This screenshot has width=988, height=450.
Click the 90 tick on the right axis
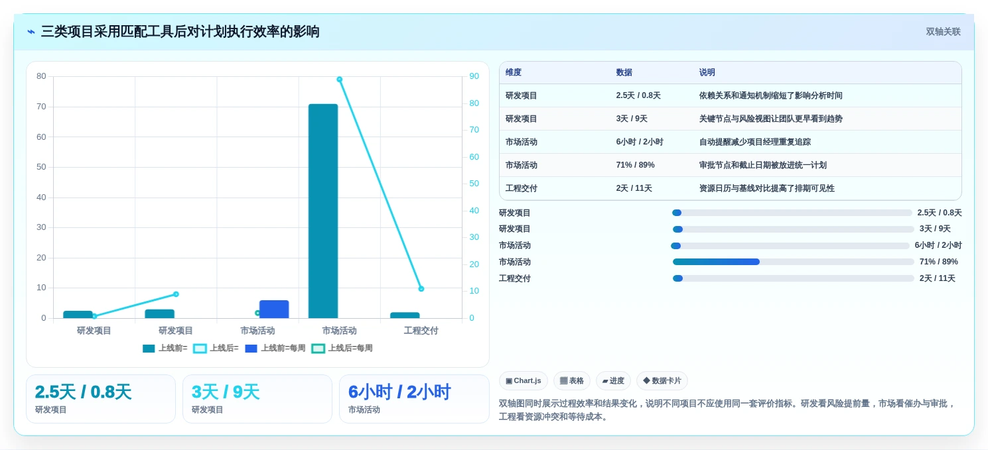coord(474,76)
